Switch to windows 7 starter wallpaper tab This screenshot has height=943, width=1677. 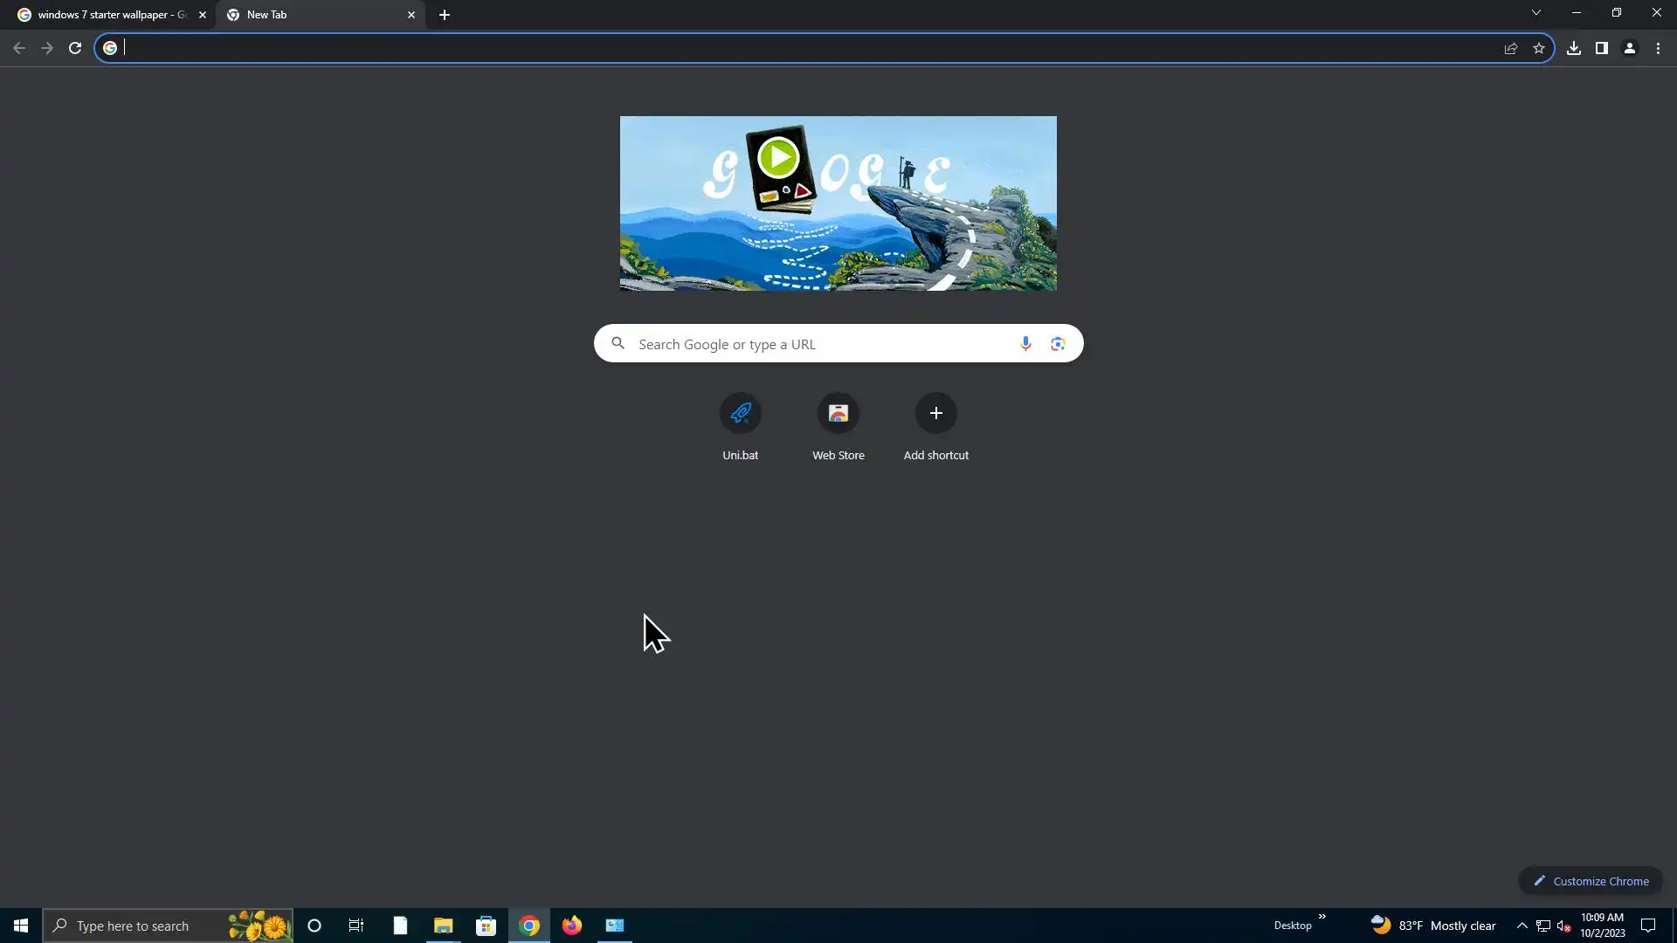coord(105,15)
